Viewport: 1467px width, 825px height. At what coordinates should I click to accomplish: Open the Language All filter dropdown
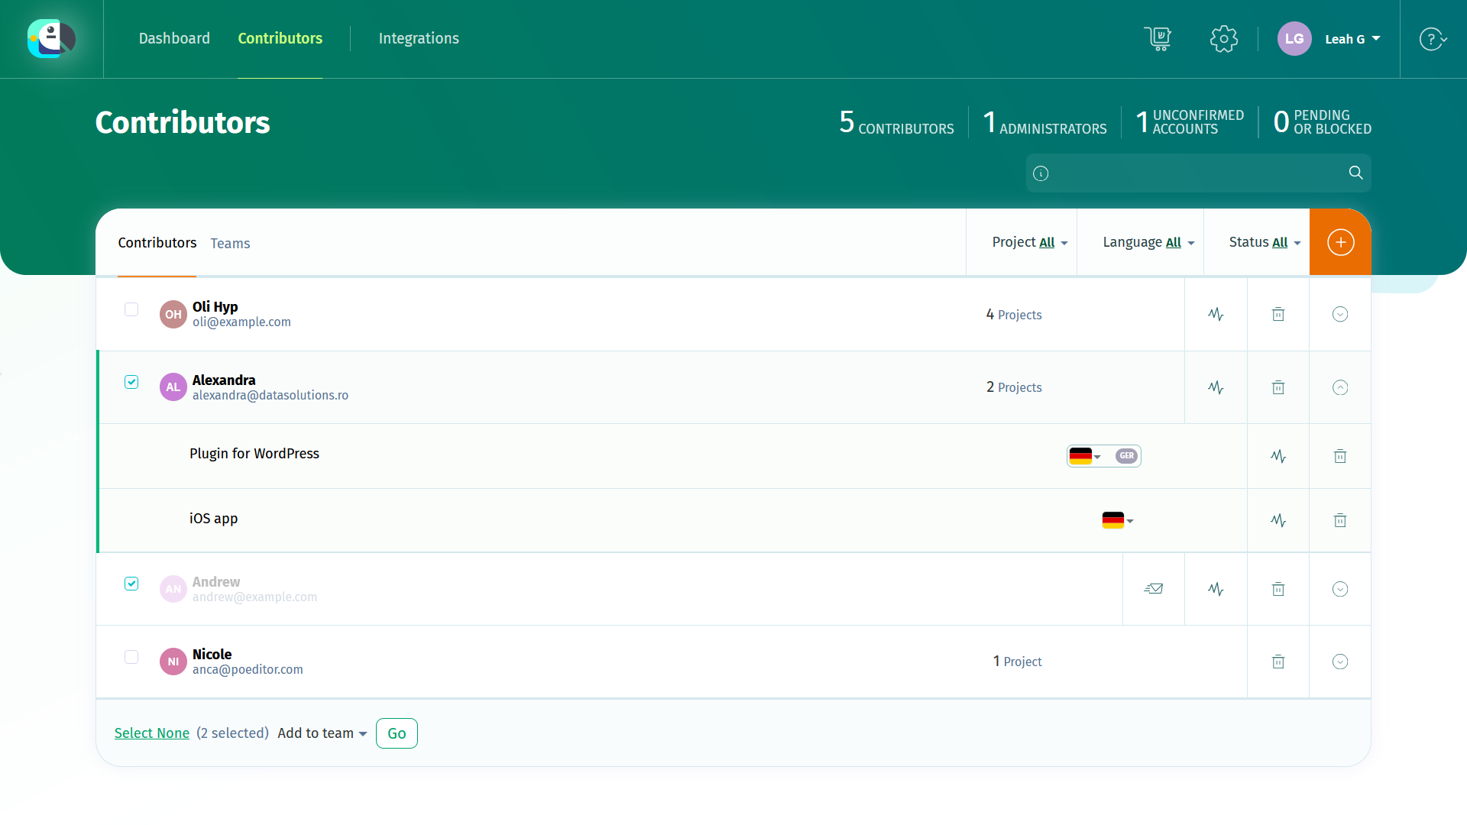tap(1148, 242)
